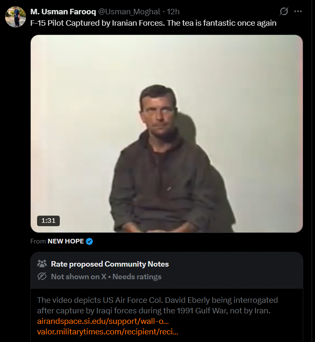Viewport: 315px width, 342px height.
Task: Expand the David Eberly note text
Action: click(x=157, y=305)
